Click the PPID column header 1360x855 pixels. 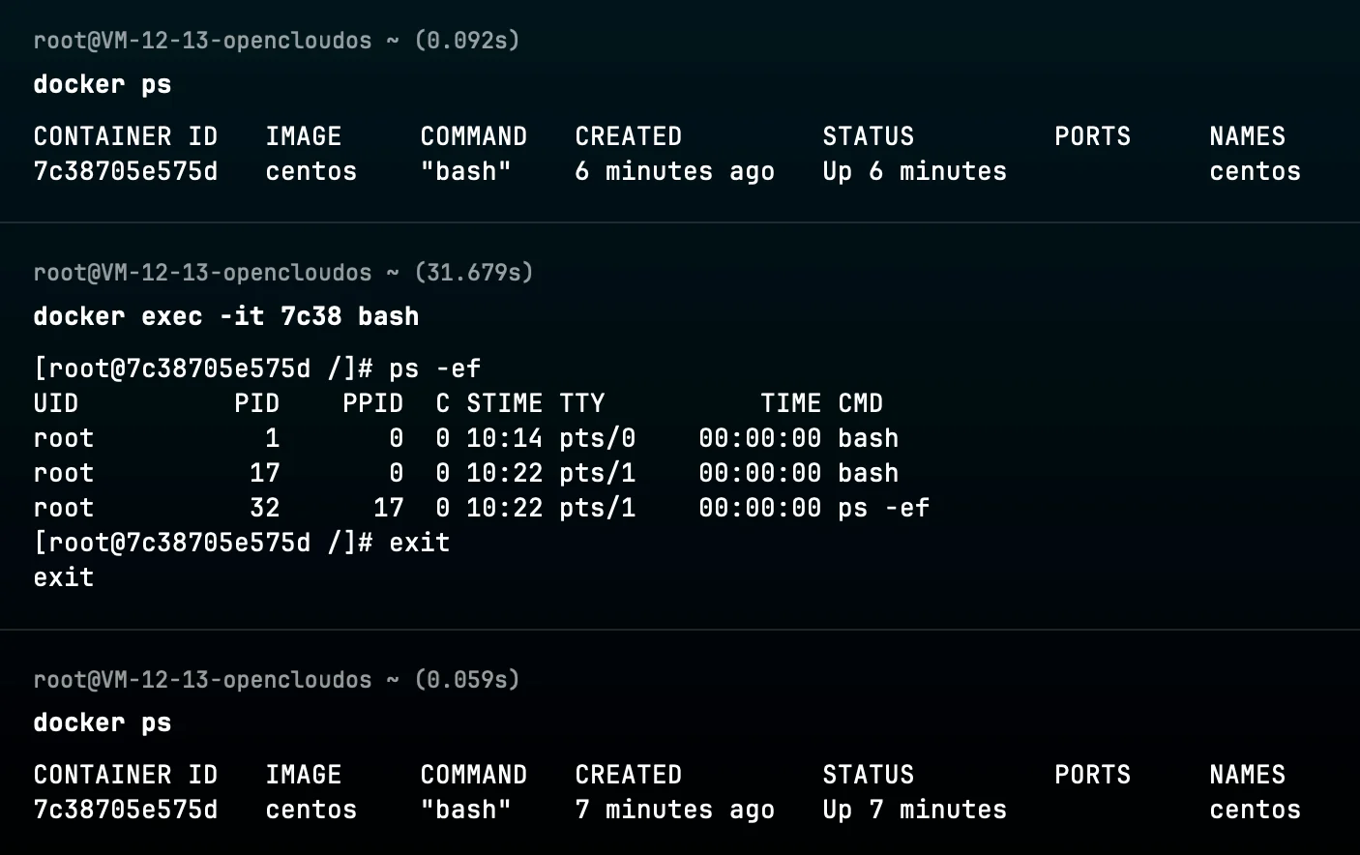372,403
